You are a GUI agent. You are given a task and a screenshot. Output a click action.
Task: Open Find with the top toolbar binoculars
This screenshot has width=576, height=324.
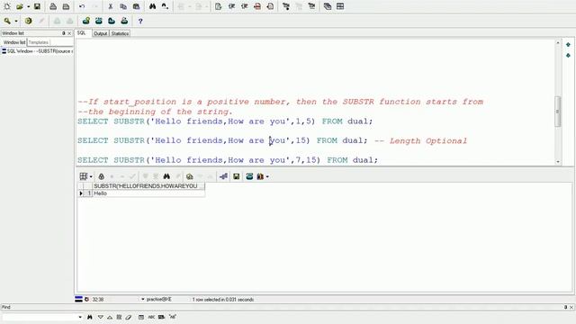(x=152, y=6)
